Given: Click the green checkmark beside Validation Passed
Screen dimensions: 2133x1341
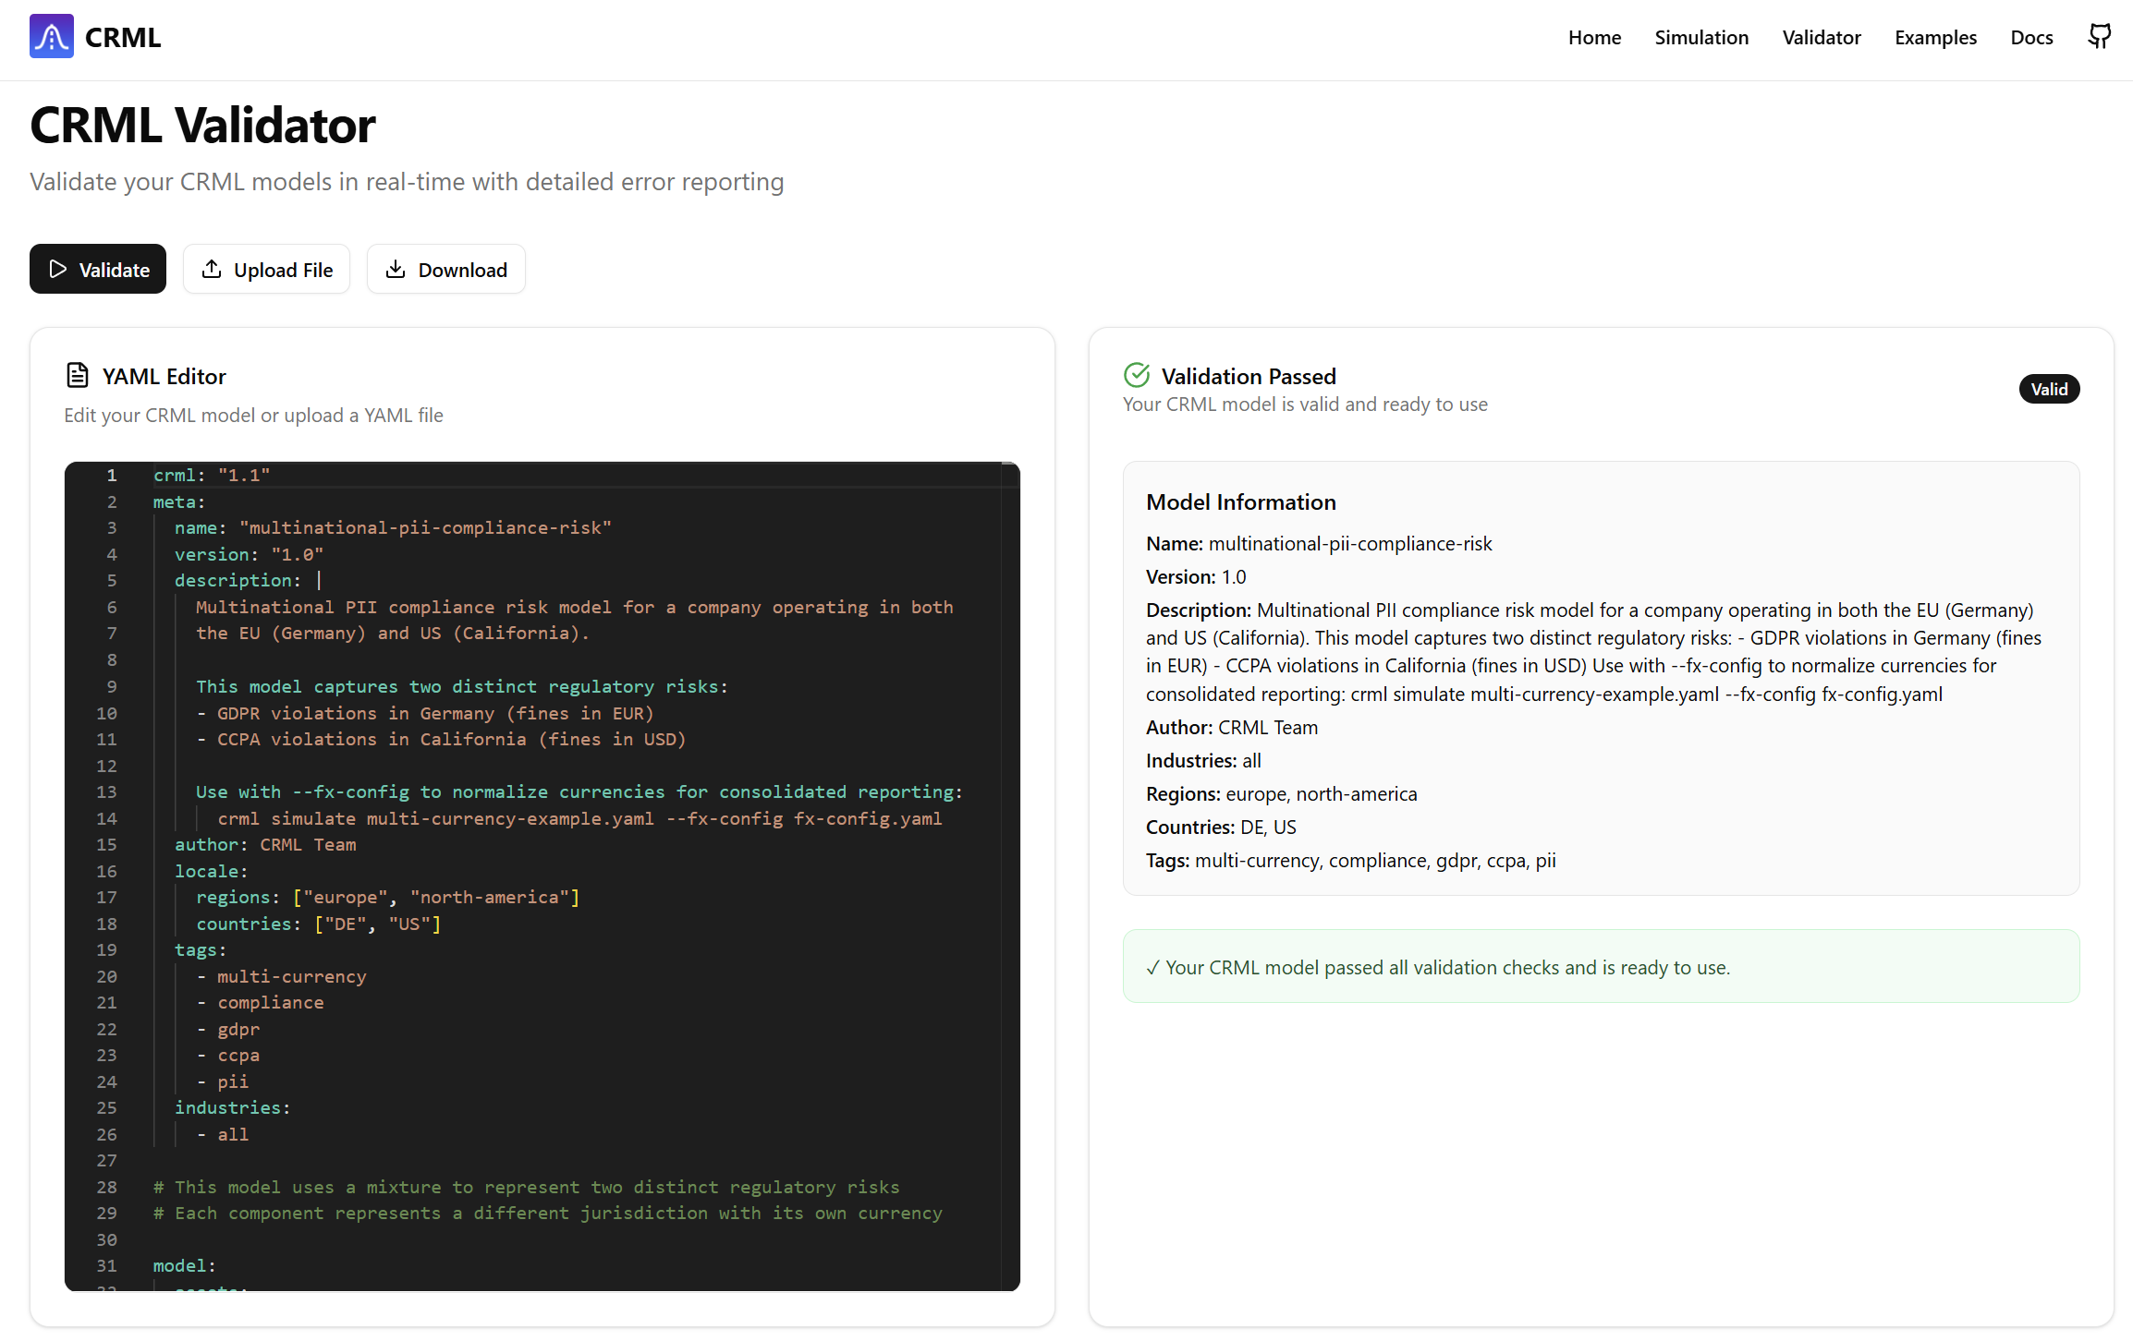Looking at the screenshot, I should coord(1137,374).
